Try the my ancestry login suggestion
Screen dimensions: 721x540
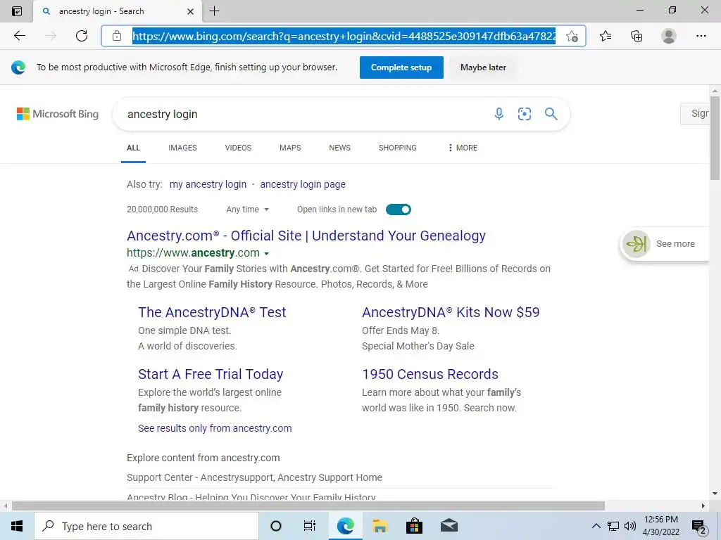(x=208, y=185)
